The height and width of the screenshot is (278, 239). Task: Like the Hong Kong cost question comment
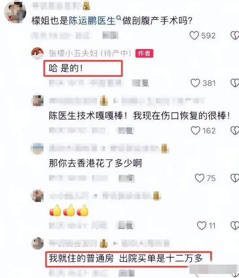point(199,178)
